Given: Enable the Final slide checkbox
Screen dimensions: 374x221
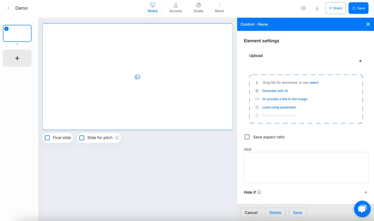Looking at the screenshot, I should (x=47, y=138).
